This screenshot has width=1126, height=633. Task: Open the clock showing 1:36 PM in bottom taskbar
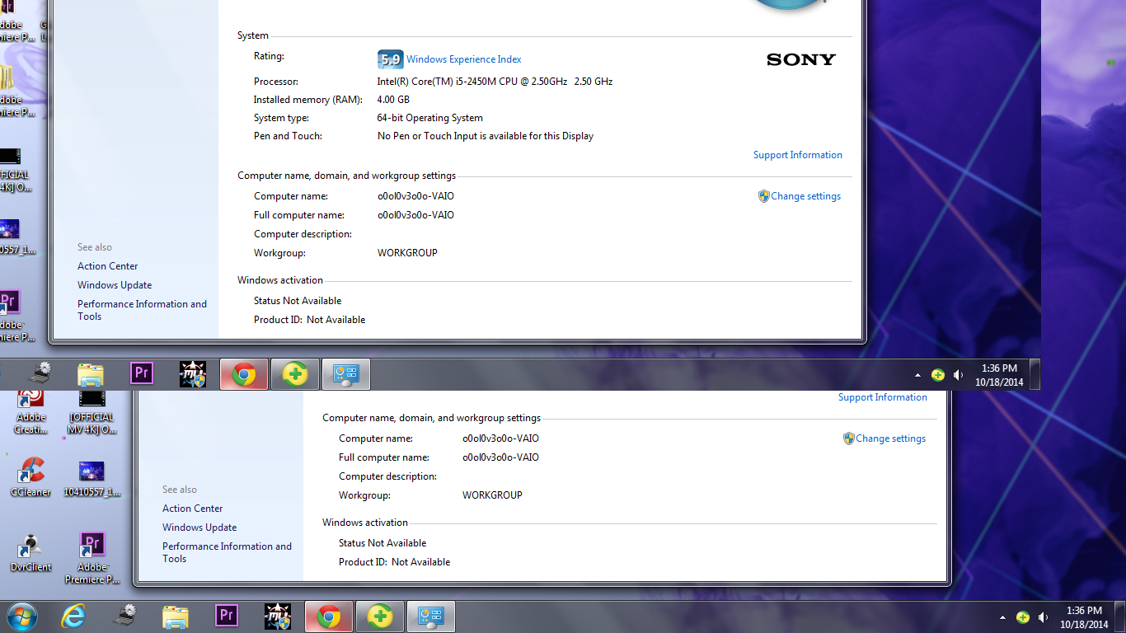click(1084, 617)
